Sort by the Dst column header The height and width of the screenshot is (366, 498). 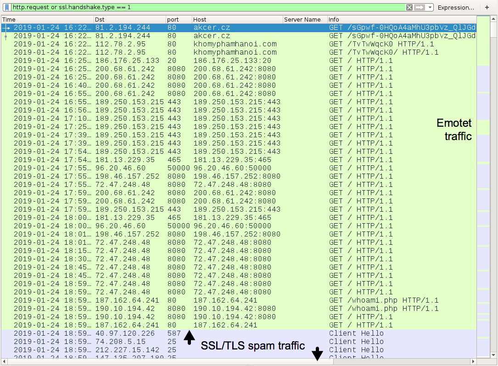[130, 19]
